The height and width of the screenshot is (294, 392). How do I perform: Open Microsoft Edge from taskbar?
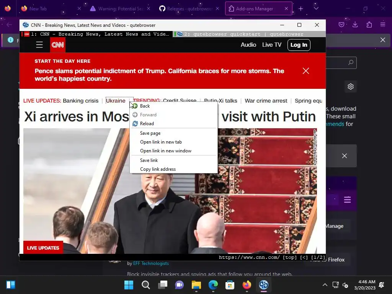point(213,285)
